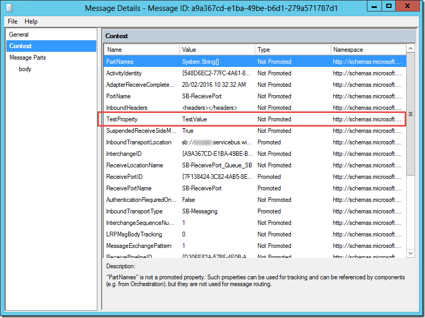
Task: Sort by the Namespace column header
Action: click(367, 50)
